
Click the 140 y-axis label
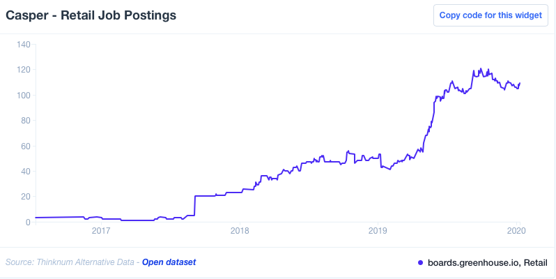tap(24, 45)
